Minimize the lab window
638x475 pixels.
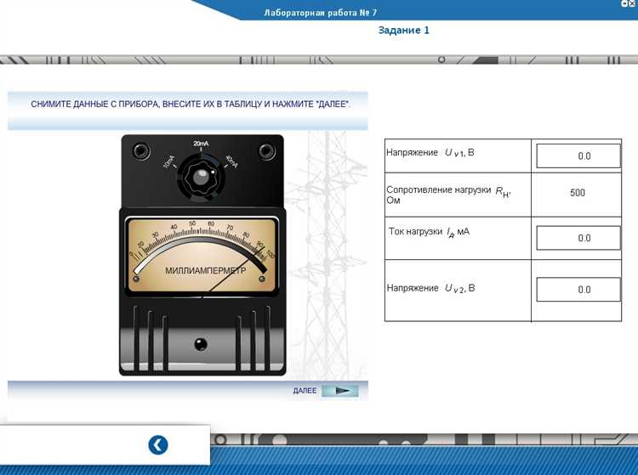(x=624, y=4)
